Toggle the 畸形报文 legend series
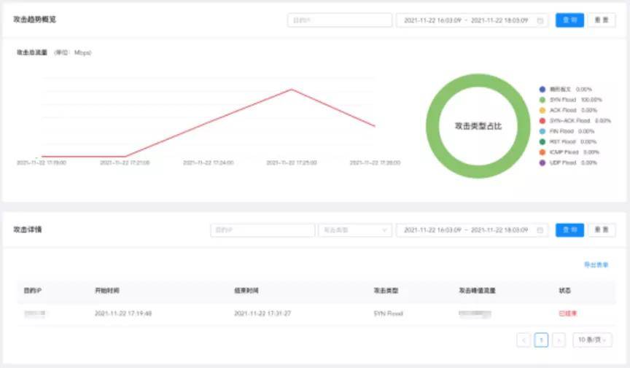630x368 pixels. point(561,89)
